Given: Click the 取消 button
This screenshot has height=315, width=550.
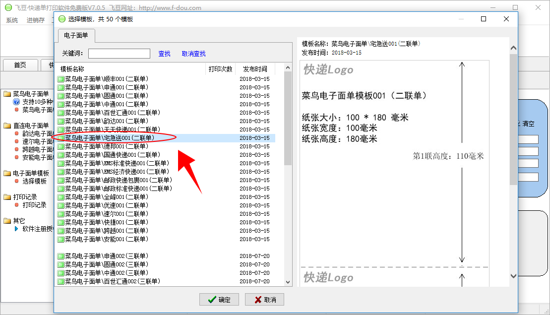Looking at the screenshot, I should coord(264,300).
